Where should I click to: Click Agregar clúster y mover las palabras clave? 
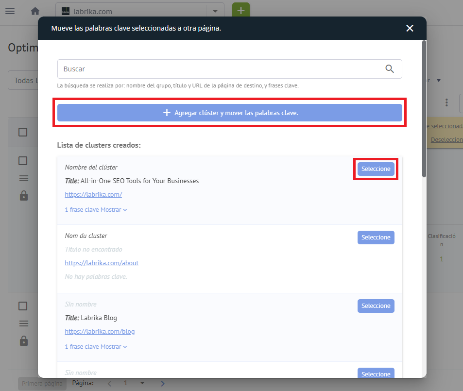pyautogui.click(x=229, y=113)
